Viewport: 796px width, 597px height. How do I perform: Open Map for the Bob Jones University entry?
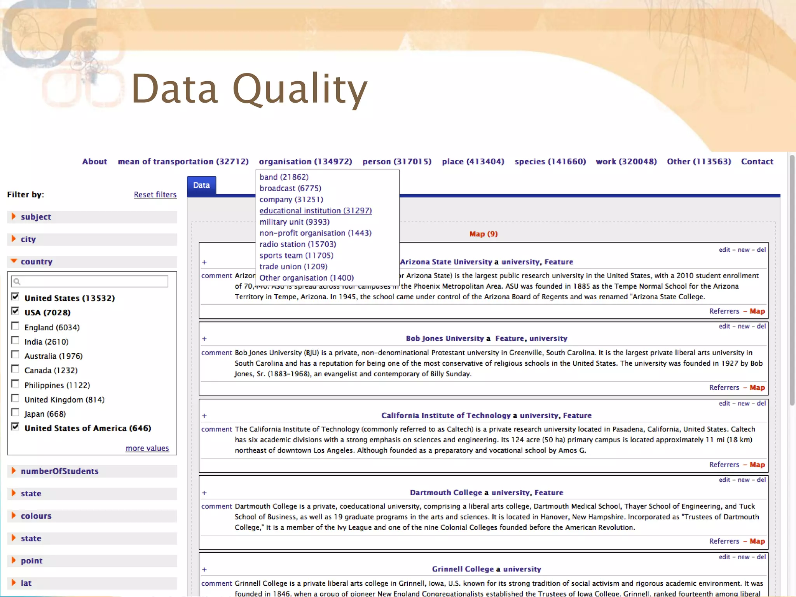tap(757, 388)
